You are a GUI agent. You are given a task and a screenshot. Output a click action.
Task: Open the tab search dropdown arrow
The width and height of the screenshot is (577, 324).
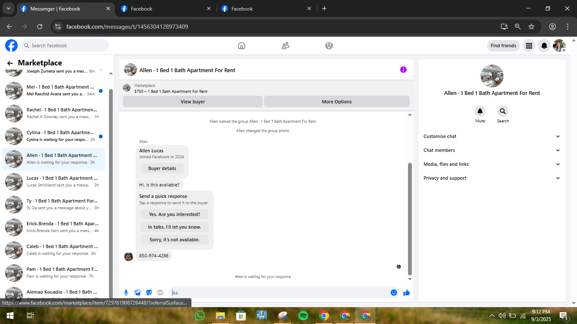[8, 8]
